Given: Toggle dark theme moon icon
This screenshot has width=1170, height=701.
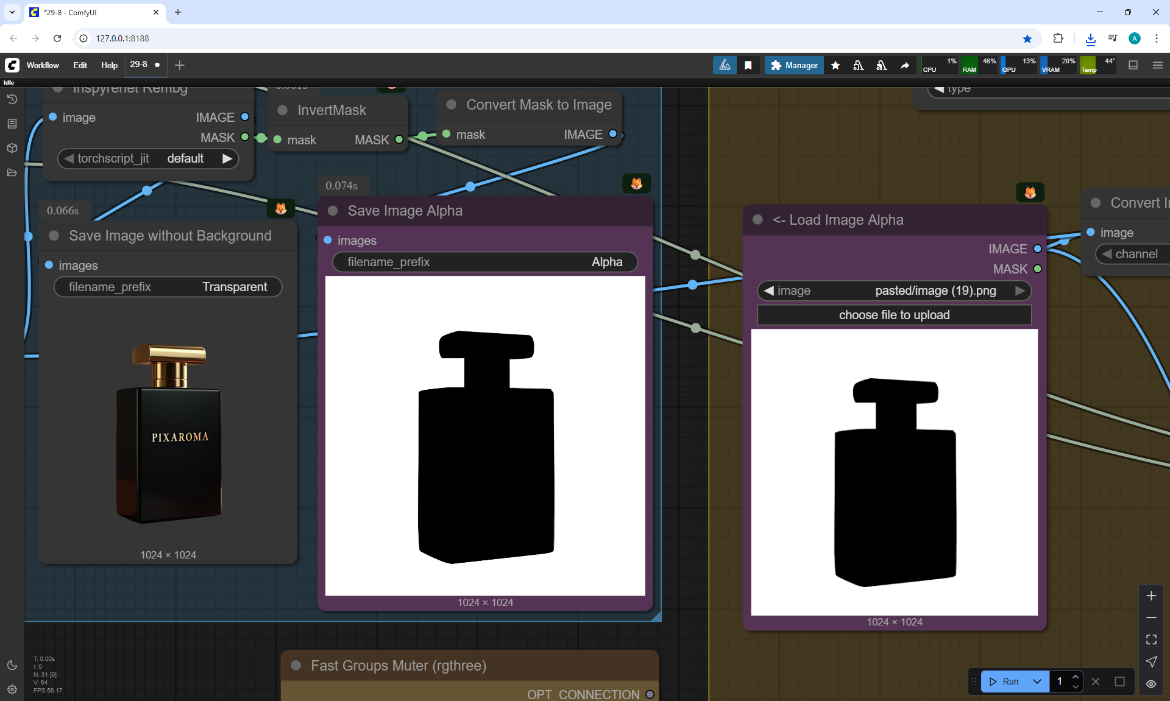Looking at the screenshot, I should coord(12,665).
